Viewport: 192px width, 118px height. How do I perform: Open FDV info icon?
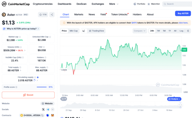coord(44,47)
